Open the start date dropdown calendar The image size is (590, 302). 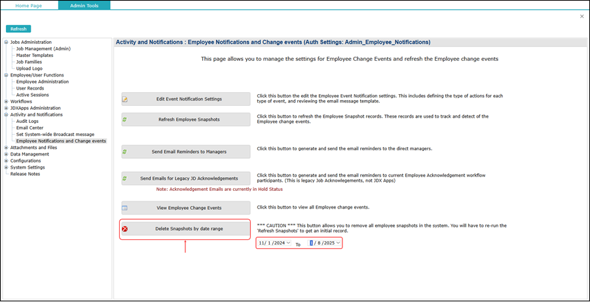[x=289, y=243]
